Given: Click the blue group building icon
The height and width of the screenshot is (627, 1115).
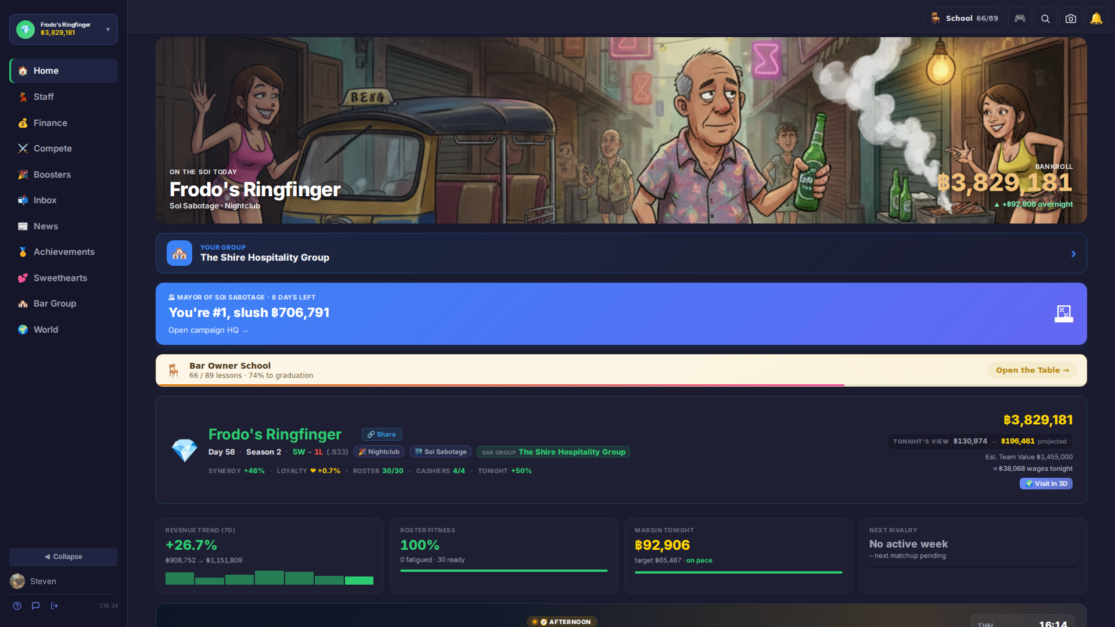Looking at the screenshot, I should coord(179,253).
